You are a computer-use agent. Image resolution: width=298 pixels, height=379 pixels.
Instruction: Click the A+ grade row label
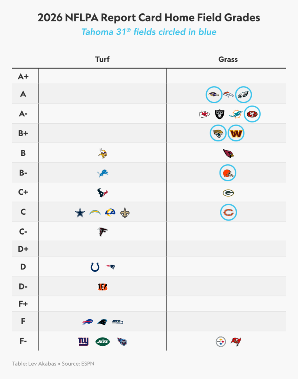point(23,77)
